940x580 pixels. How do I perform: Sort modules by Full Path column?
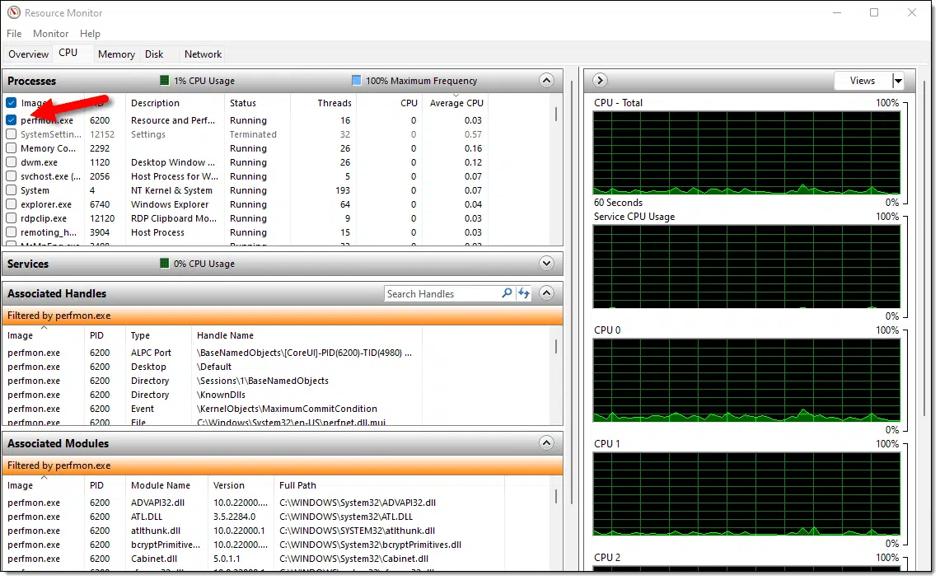tap(297, 485)
